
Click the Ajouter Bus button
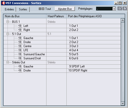pyautogui.click(x=65, y=9)
